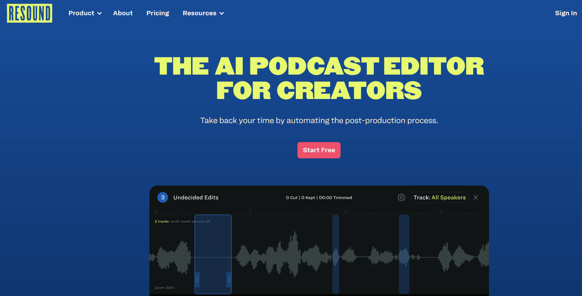
Task: Click the 2 tracks label
Action: (x=162, y=221)
